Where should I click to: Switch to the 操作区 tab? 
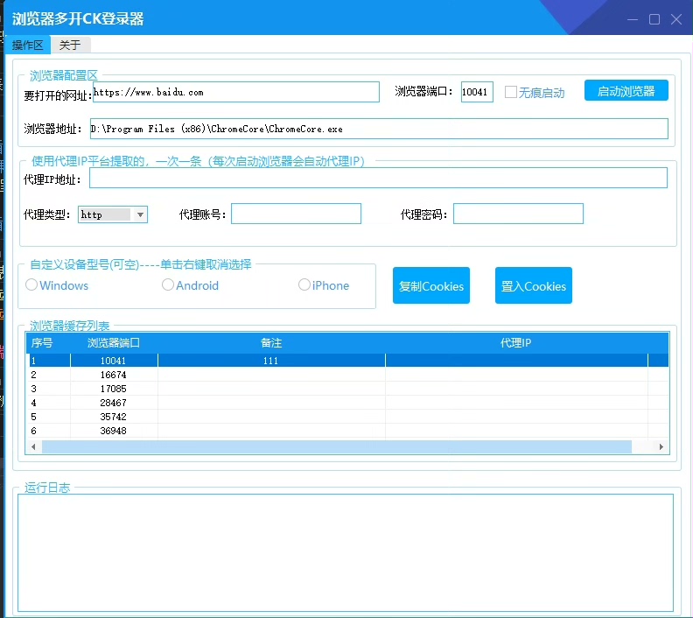[29, 46]
